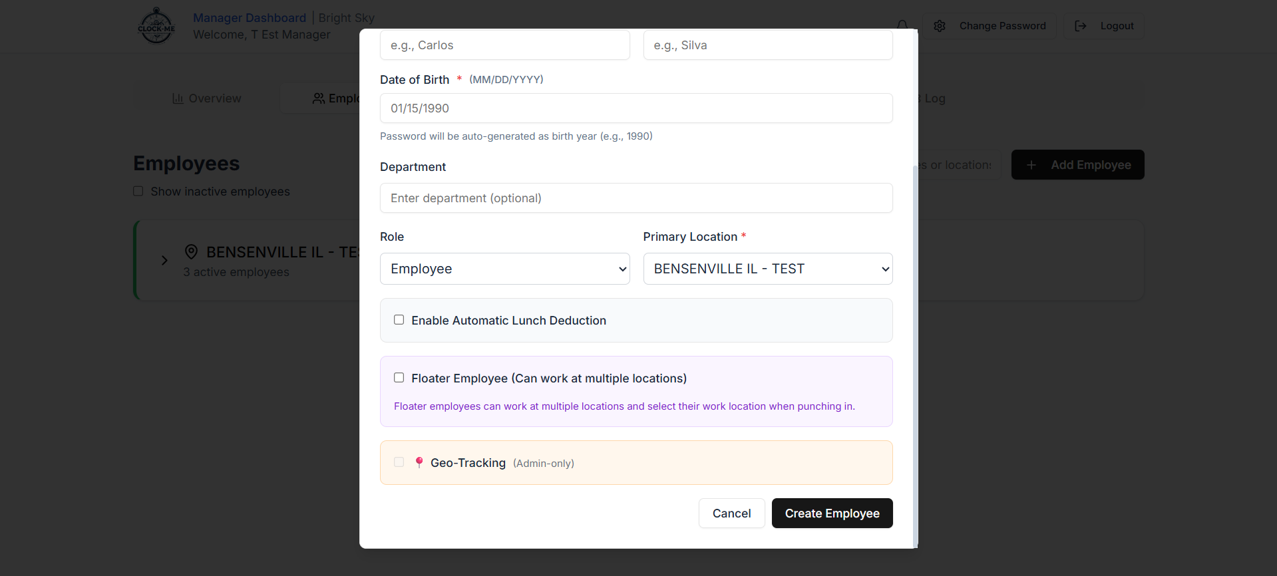1277x576 pixels.
Task: Enable Automatic Lunch Deduction checkbox
Action: pos(399,320)
